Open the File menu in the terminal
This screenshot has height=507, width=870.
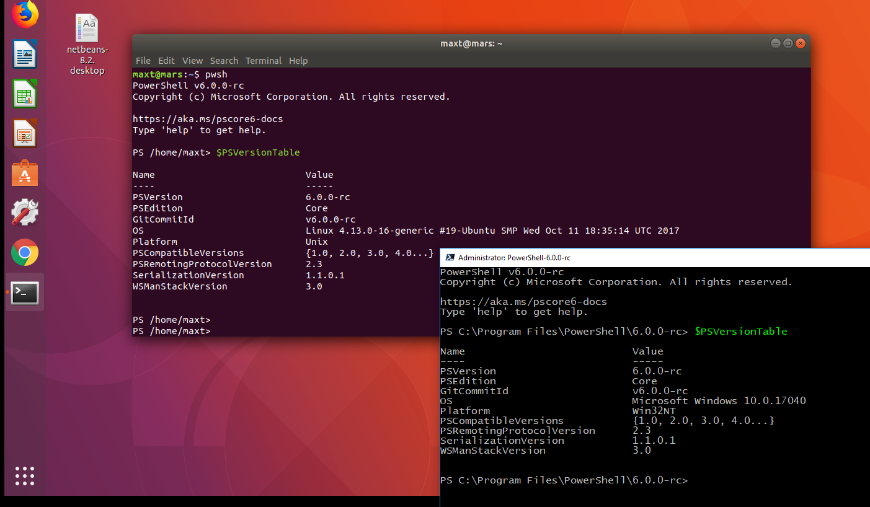143,61
